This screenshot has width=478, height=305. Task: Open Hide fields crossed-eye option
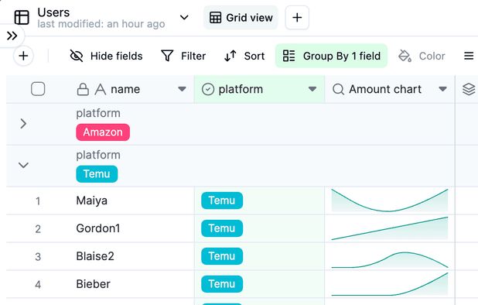106,56
